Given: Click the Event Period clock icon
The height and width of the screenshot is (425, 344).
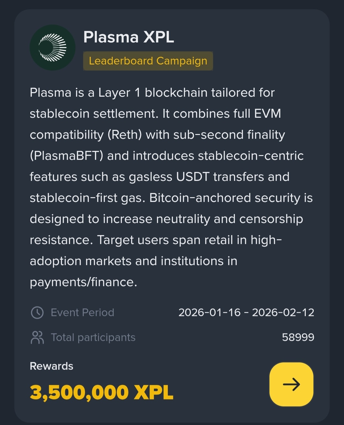Looking at the screenshot, I should tap(37, 313).
